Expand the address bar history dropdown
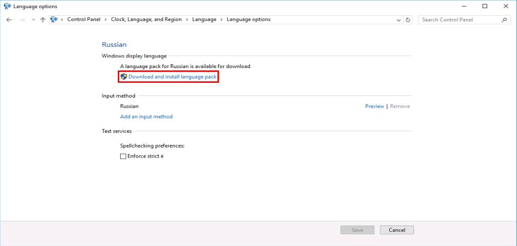This screenshot has width=517, height=246. point(399,20)
